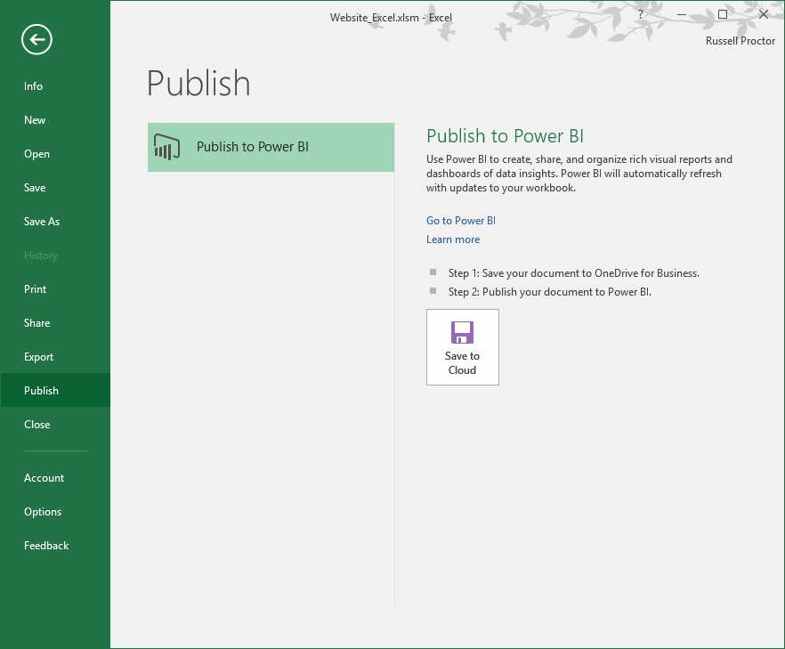This screenshot has height=649, width=785.
Task: Open the Save As page
Action: pos(55,222)
